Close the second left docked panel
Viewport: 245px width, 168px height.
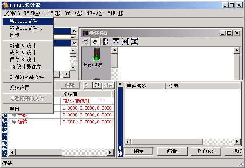click(74, 43)
